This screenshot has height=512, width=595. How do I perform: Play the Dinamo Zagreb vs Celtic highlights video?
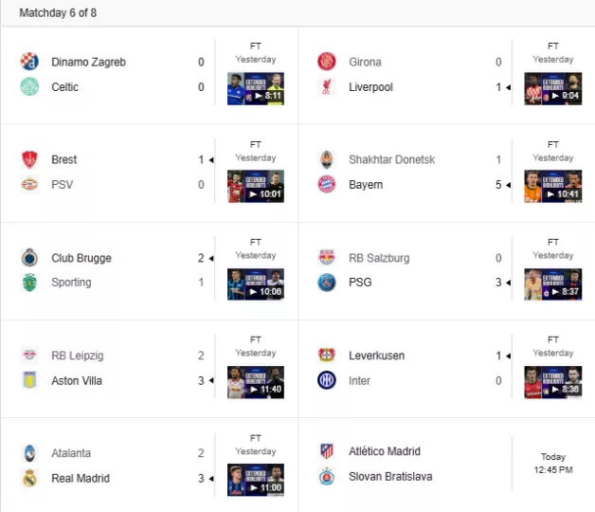point(256,88)
